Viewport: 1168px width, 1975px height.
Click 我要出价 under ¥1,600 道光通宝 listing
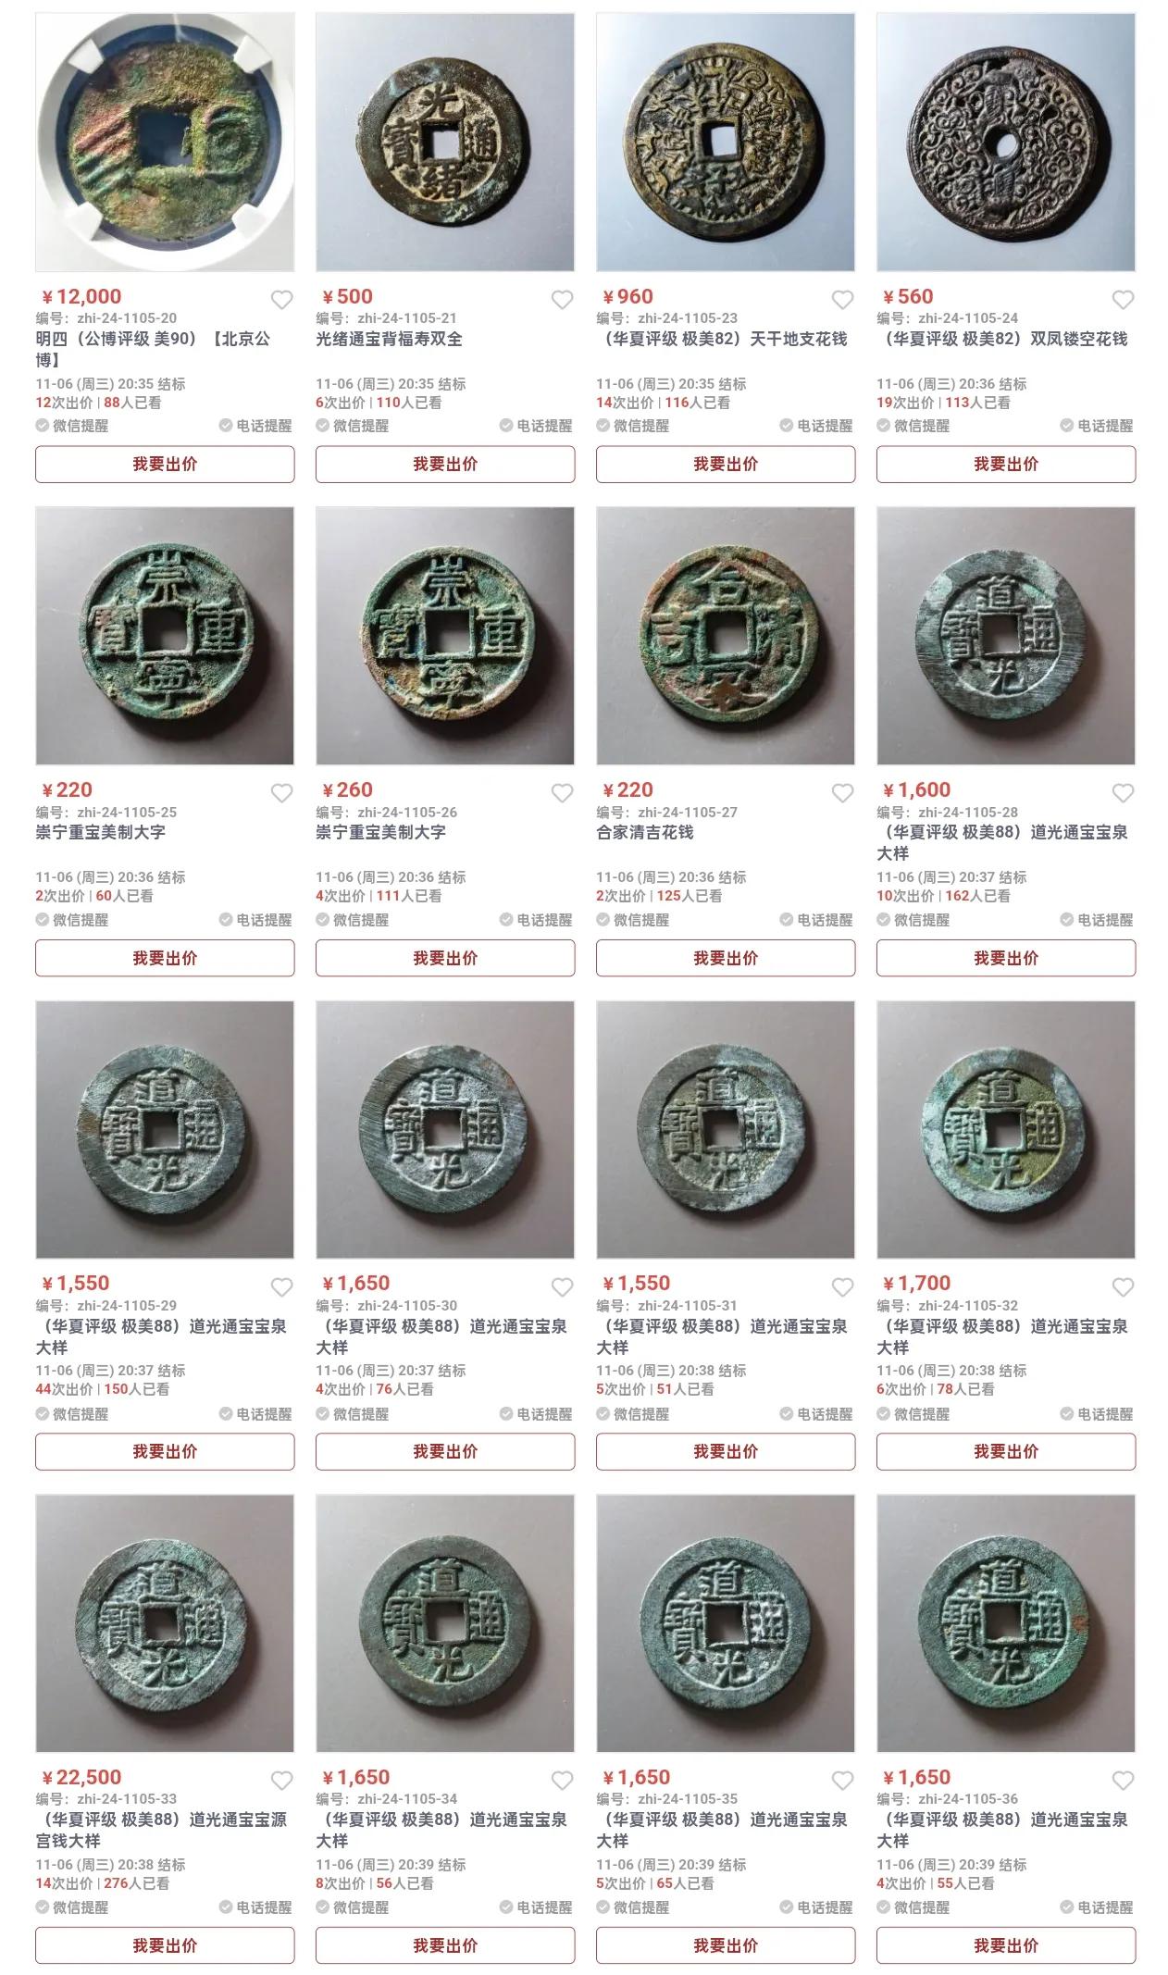click(1006, 958)
